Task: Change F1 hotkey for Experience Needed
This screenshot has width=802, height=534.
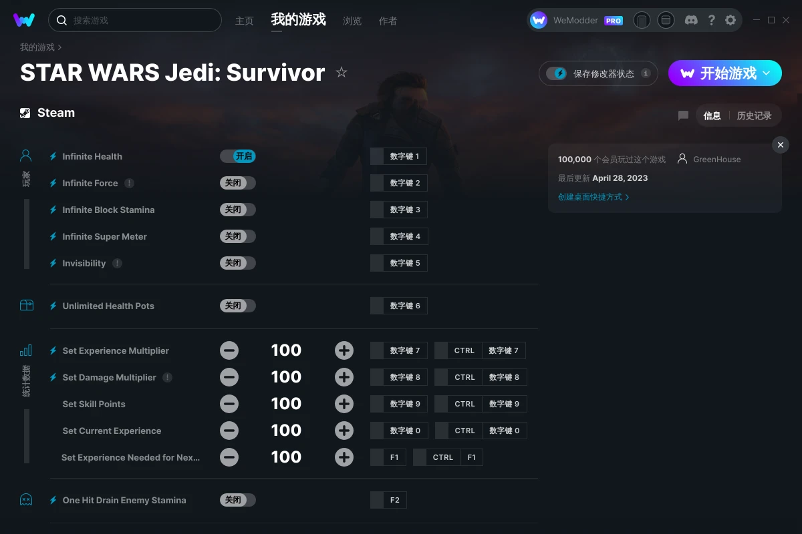Action: point(388,457)
